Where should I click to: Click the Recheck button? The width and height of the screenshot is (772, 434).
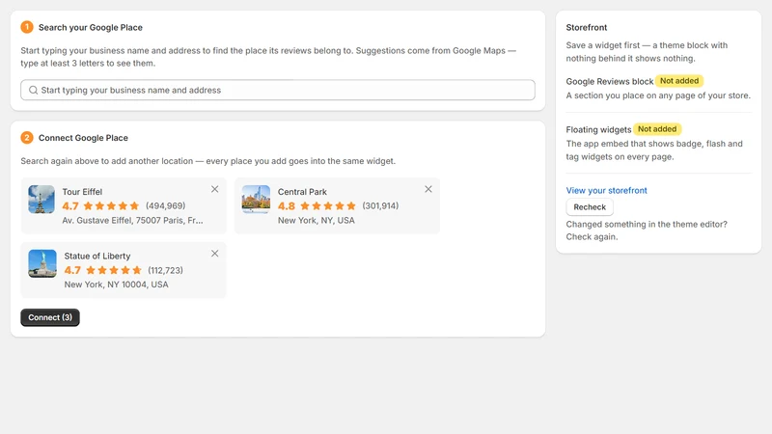tap(590, 207)
